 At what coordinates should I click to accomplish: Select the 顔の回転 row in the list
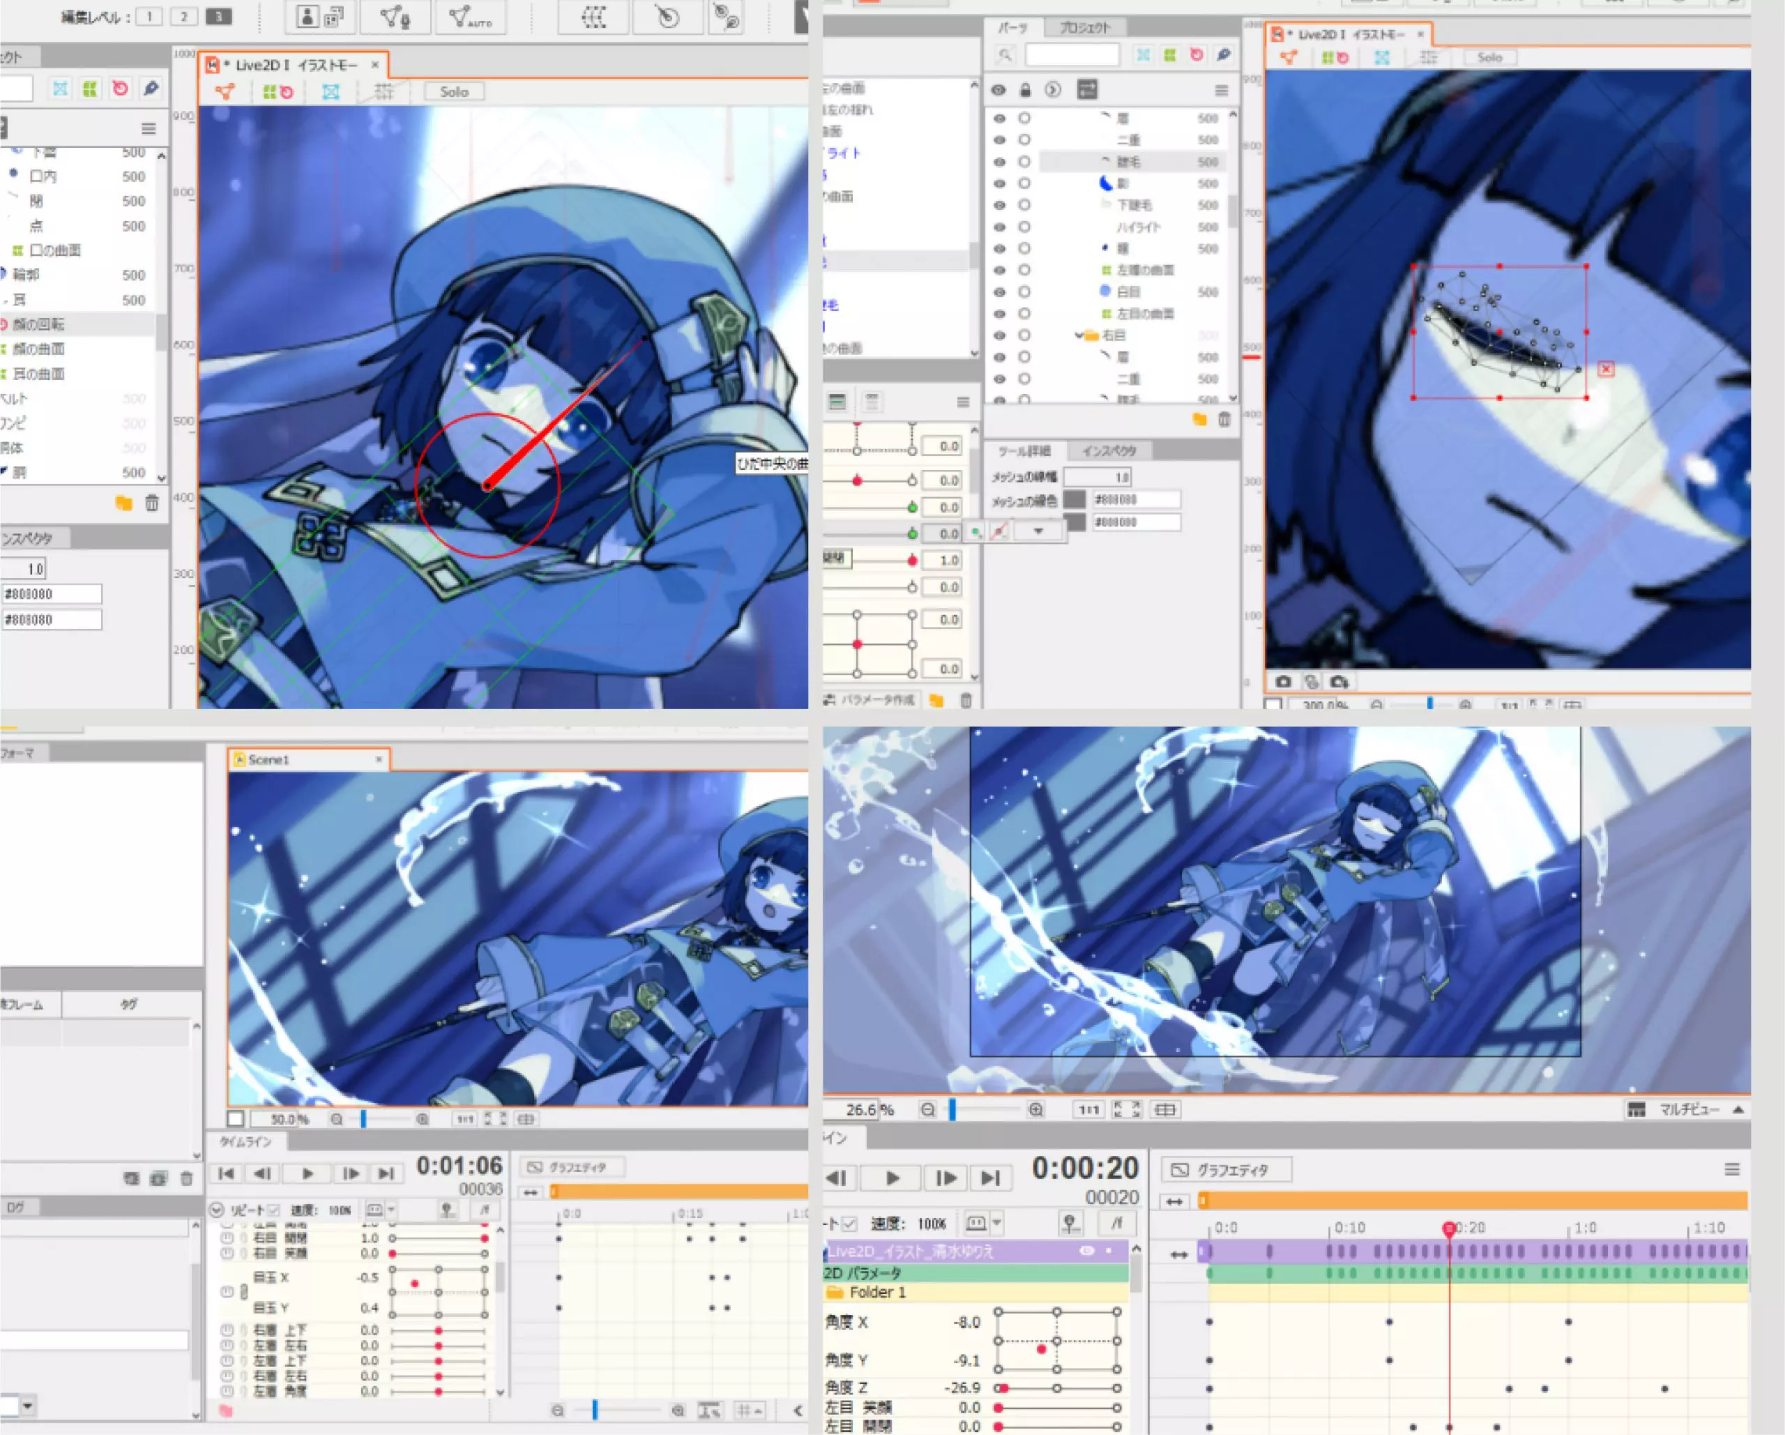click(x=78, y=324)
